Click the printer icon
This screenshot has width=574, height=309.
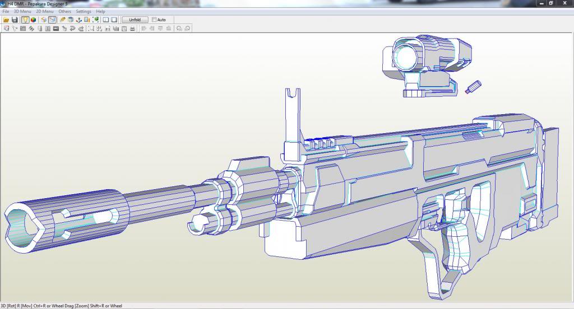(132, 29)
